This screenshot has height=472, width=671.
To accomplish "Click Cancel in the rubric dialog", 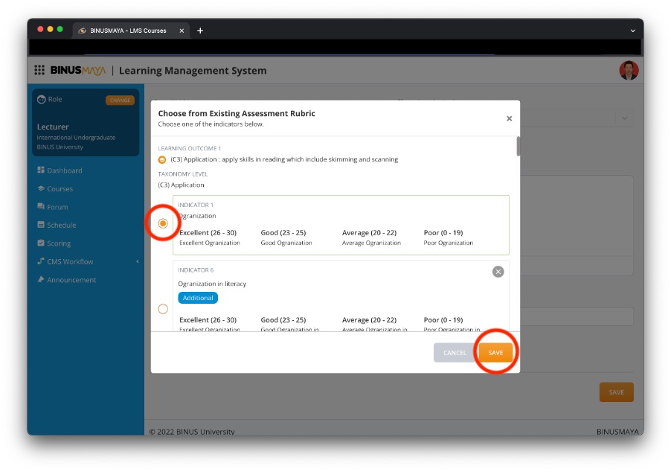I will (x=455, y=352).
